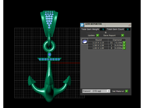
Task: Click the green arrow beside Set Material
Action: coord(127,91)
